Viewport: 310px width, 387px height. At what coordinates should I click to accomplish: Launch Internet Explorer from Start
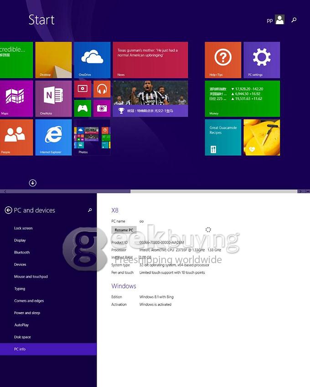[x=53, y=137]
